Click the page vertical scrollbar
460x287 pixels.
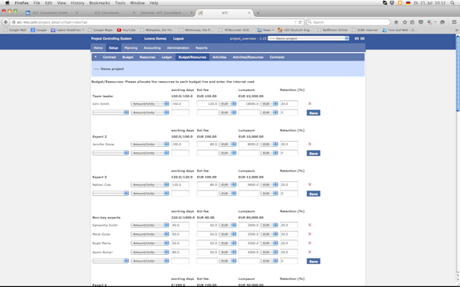[458, 73]
